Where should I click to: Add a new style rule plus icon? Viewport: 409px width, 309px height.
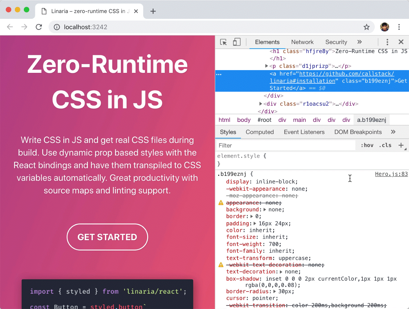tap(401, 145)
